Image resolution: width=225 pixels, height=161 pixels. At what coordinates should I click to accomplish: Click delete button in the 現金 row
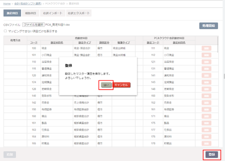click(x=206, y=48)
